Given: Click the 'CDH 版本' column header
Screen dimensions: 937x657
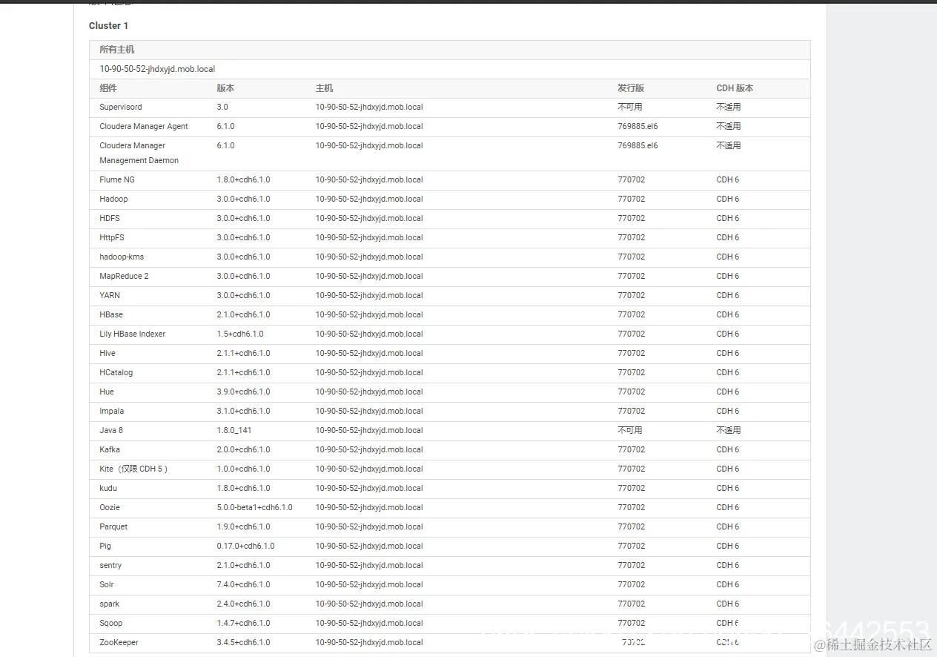Looking at the screenshot, I should tap(735, 88).
